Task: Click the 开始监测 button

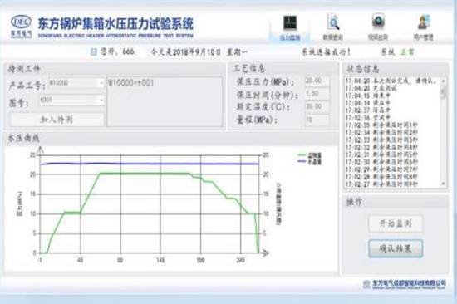Action: [396, 223]
